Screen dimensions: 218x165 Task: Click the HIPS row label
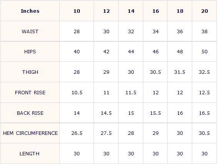30,52
